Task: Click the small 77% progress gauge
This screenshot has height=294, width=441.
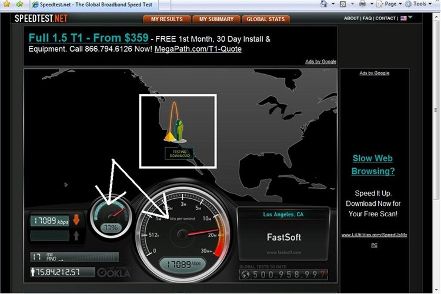Action: 111,217
